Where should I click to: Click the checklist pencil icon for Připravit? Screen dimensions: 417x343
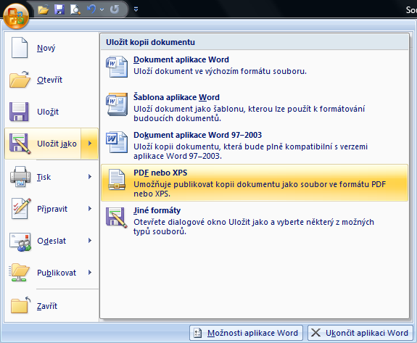point(21,209)
